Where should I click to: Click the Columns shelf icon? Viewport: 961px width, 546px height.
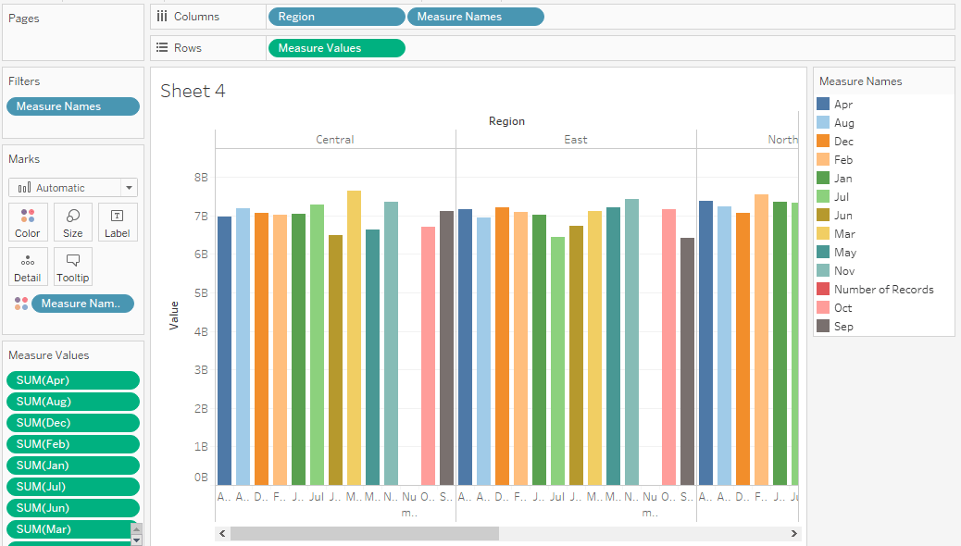(162, 16)
